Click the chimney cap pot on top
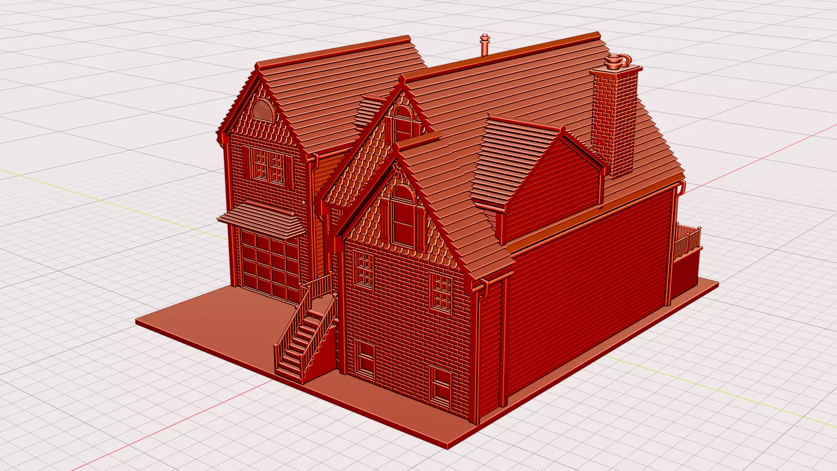 [x=614, y=61]
